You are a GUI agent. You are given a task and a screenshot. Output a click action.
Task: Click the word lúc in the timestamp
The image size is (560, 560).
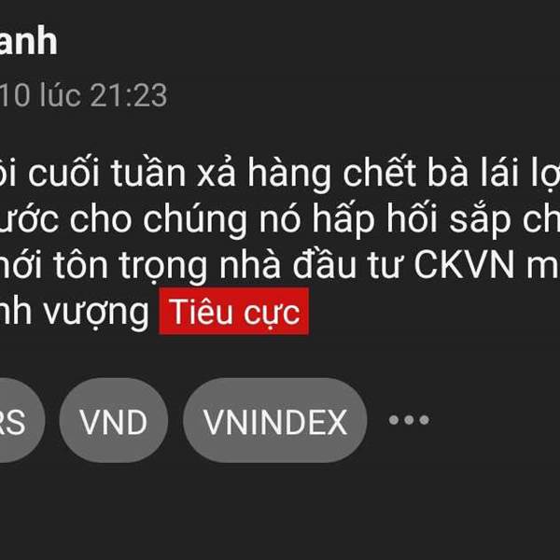coord(60,95)
